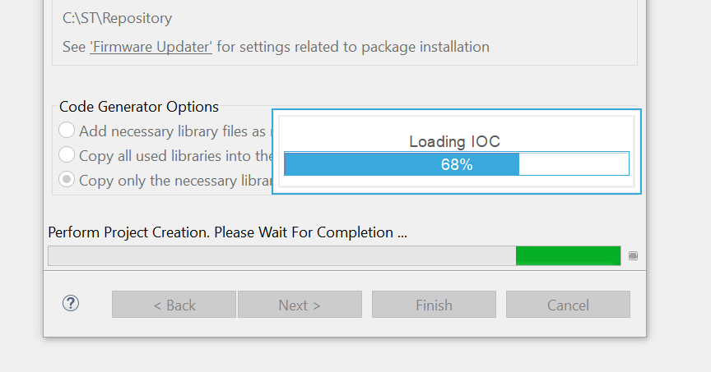This screenshot has width=711, height=372.
Task: Click the Finish button
Action: point(434,305)
